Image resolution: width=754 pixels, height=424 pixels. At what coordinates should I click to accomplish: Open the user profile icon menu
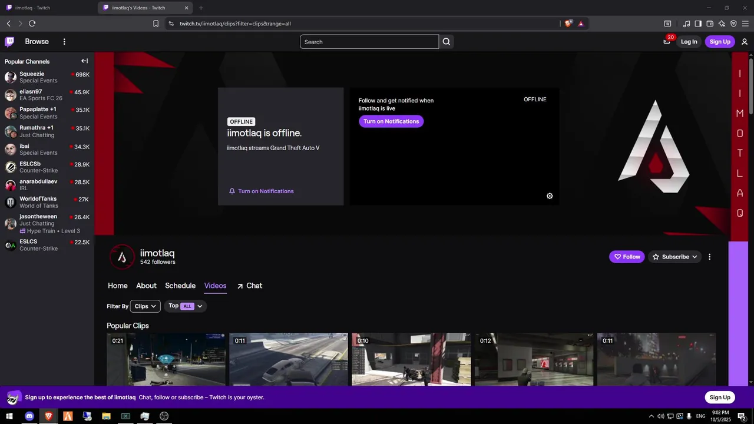click(745, 42)
